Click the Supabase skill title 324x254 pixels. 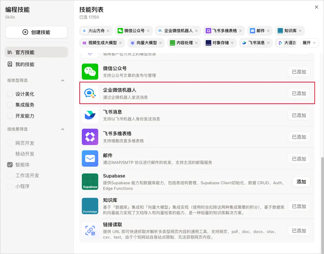(x=114, y=176)
